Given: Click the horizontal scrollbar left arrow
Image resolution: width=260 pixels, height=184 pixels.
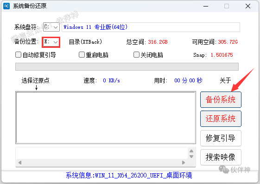Looking at the screenshot, I should (20, 162).
